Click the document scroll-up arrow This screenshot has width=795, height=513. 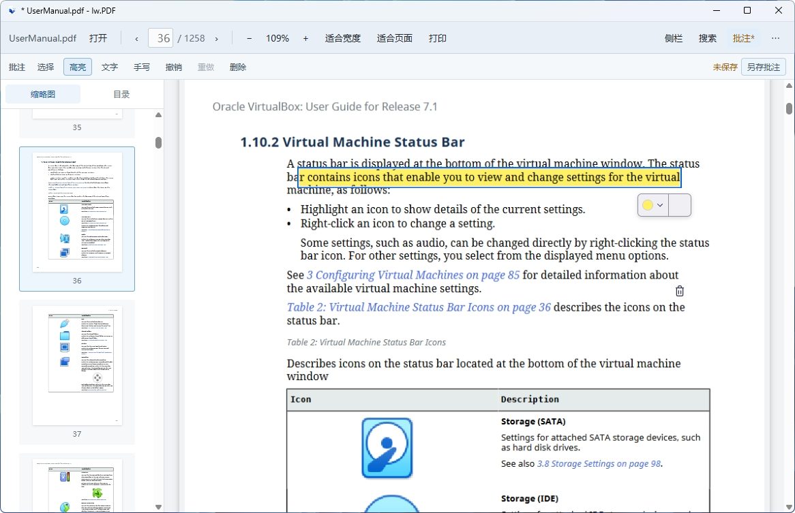pyautogui.click(x=789, y=86)
